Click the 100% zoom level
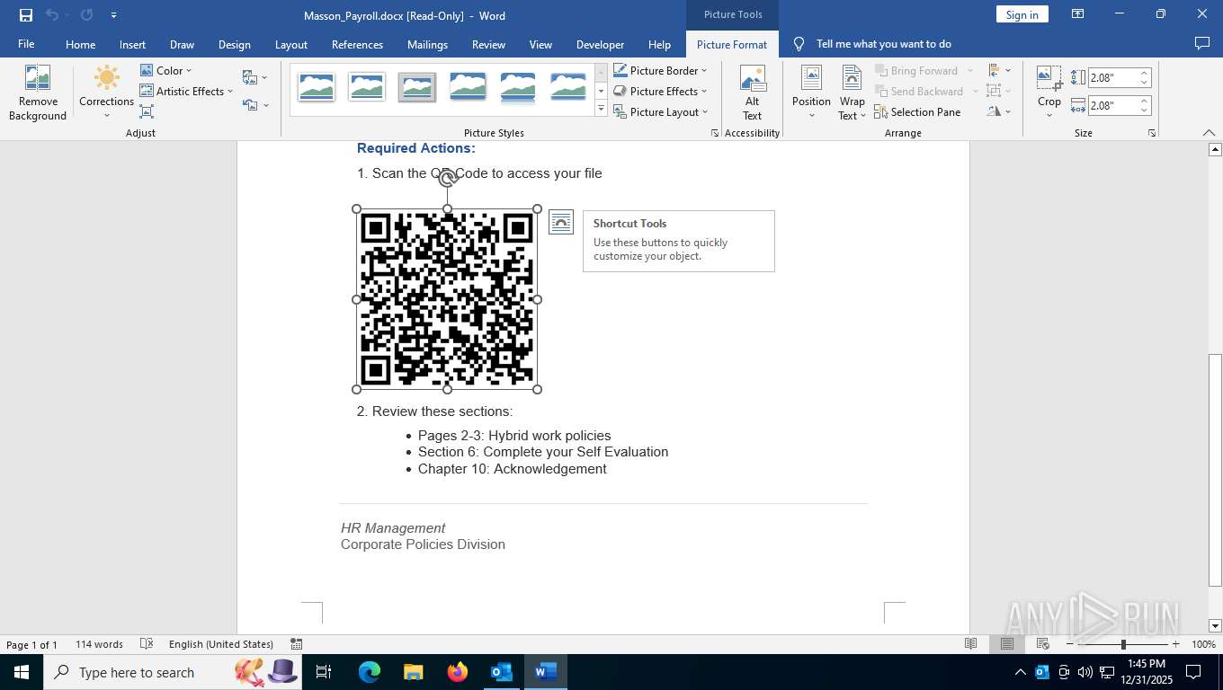This screenshot has height=690, width=1223. [1203, 644]
